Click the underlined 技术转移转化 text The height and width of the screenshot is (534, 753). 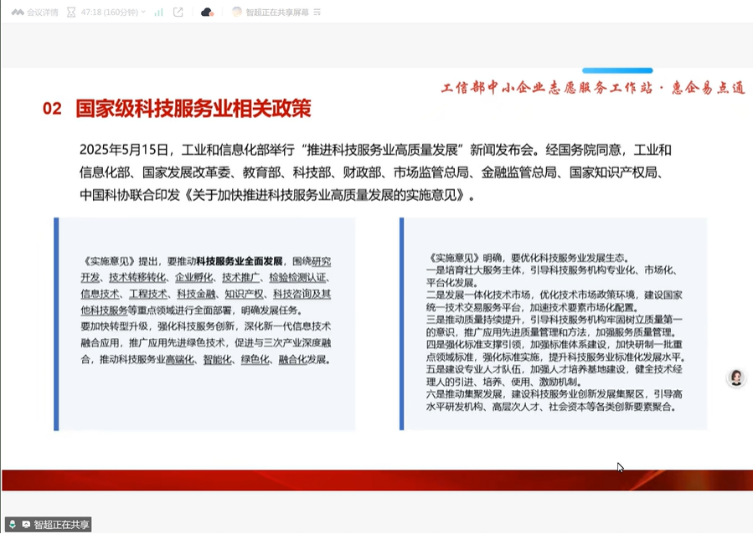point(137,277)
